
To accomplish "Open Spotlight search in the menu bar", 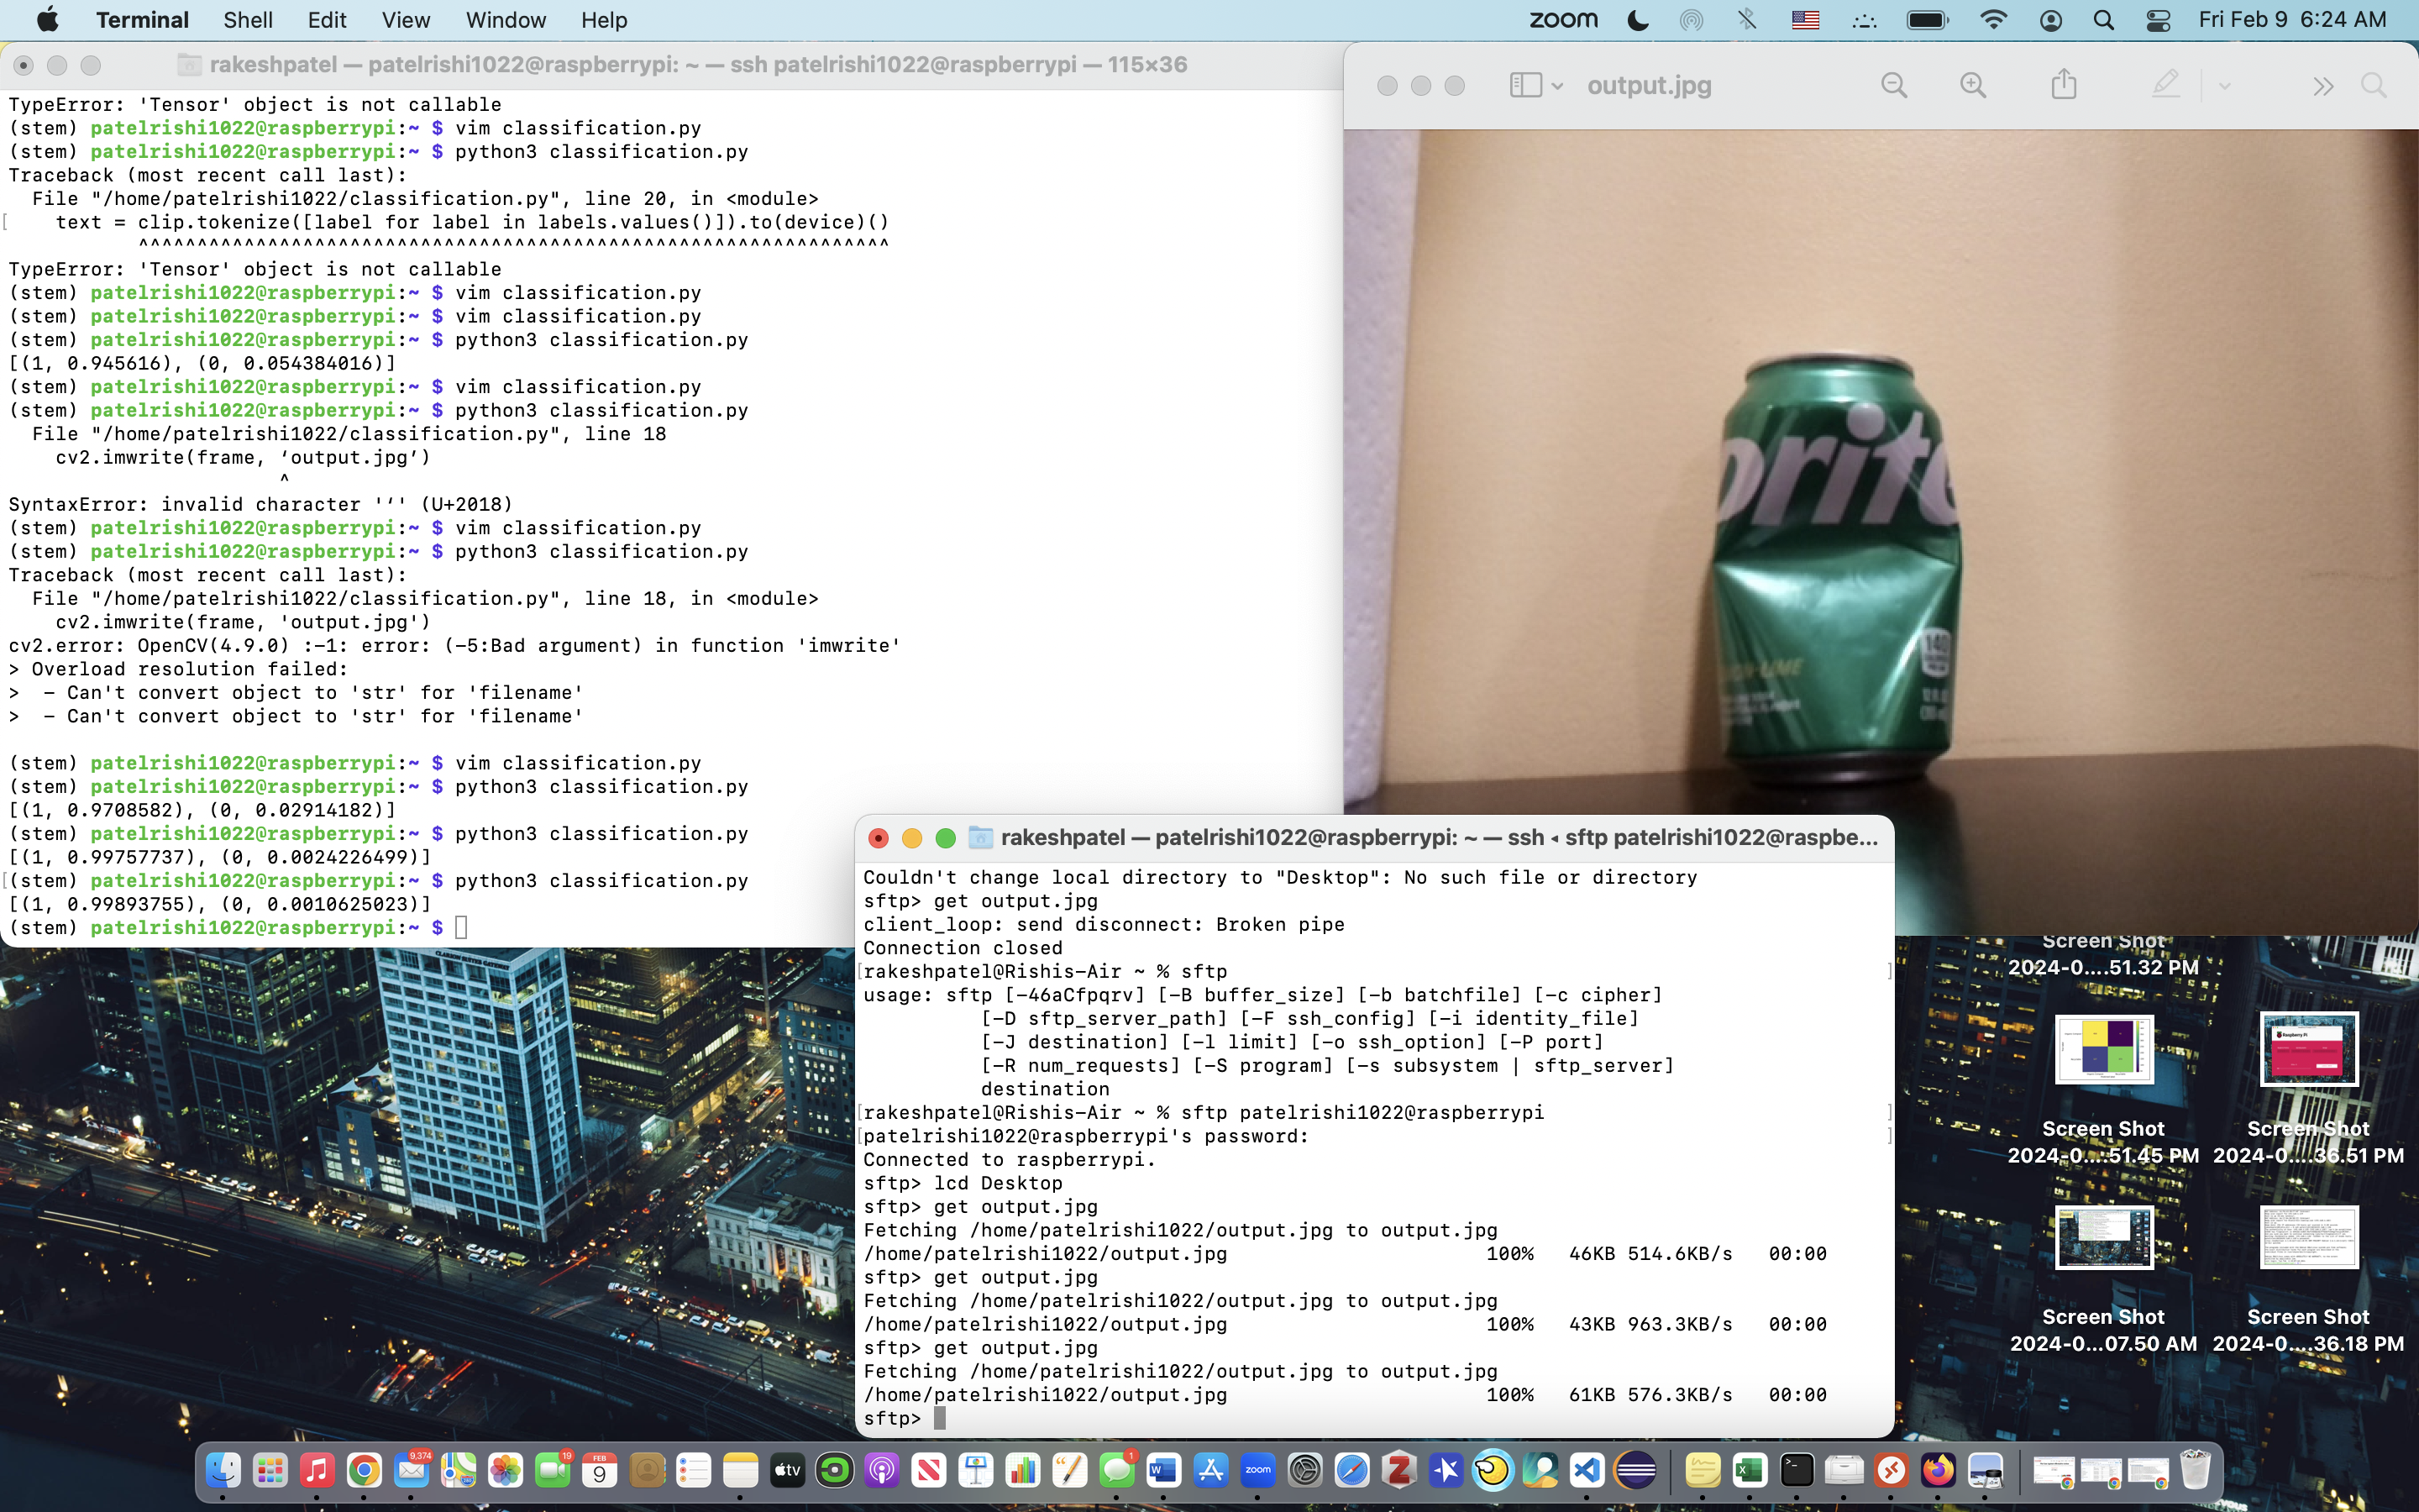I will click(2103, 20).
